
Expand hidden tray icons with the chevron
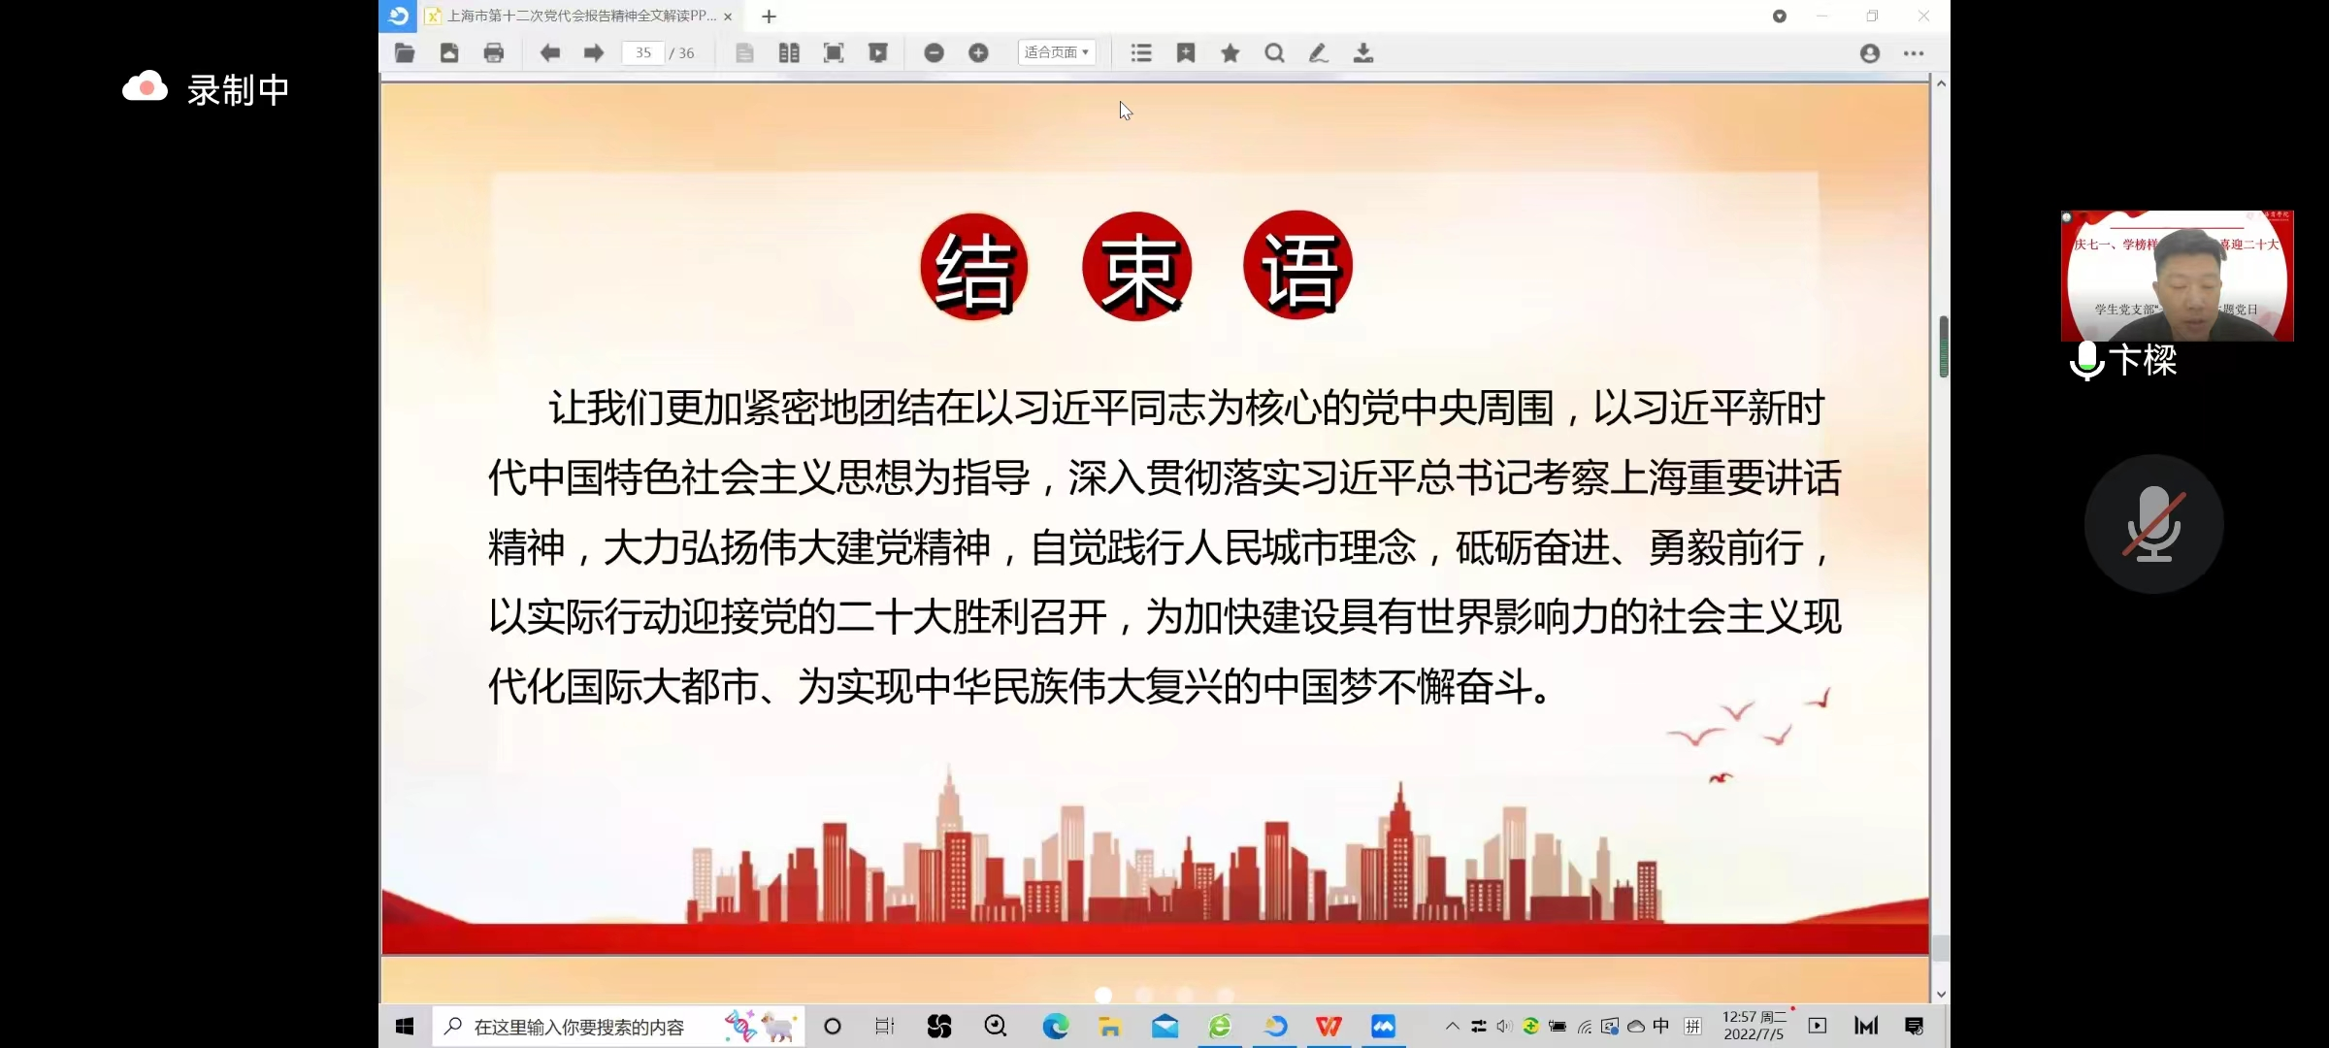[x=1451, y=1026]
